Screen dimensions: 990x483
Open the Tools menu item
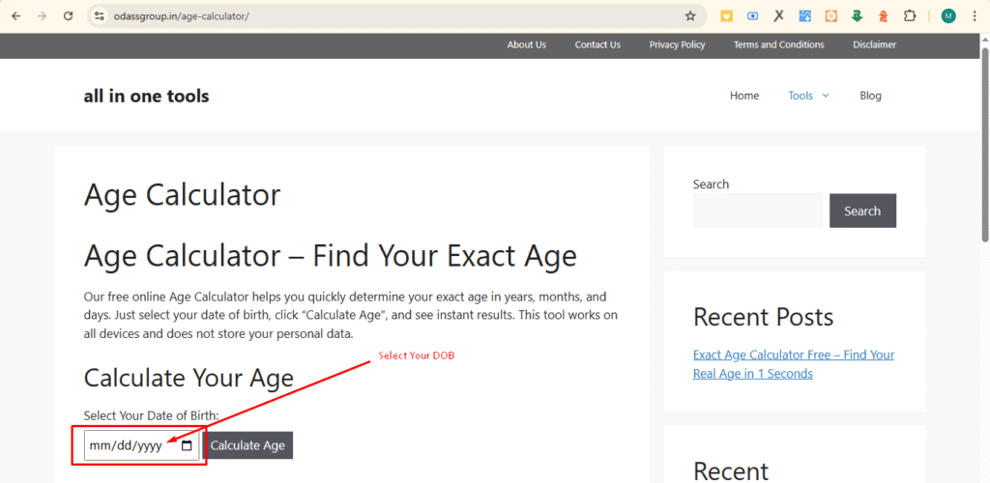tap(801, 96)
